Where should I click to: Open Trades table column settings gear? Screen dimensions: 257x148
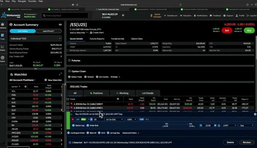[x=118, y=99]
